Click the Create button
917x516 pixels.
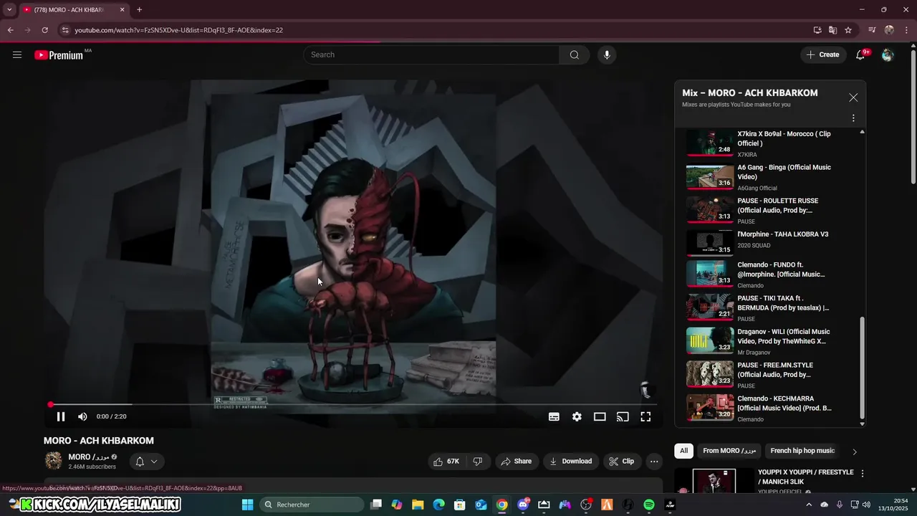[x=823, y=54]
